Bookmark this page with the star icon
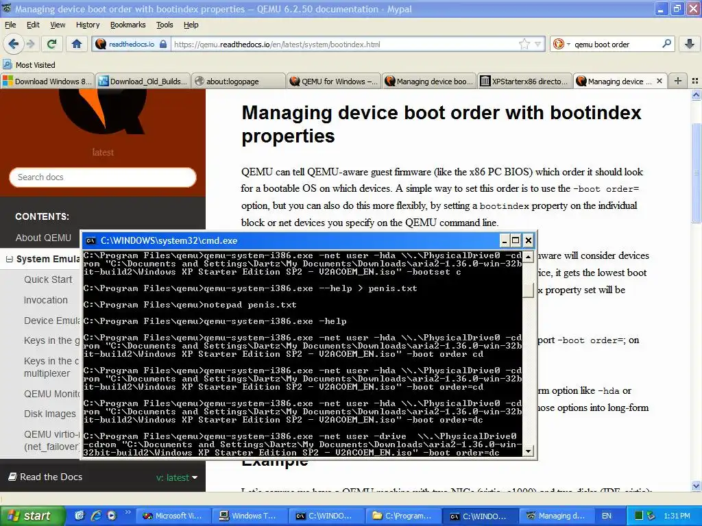This screenshot has height=526, width=702. (x=524, y=44)
